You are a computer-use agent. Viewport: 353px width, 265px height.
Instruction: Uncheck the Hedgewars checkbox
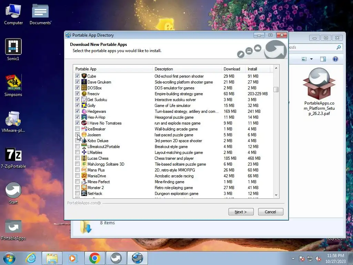click(78, 111)
